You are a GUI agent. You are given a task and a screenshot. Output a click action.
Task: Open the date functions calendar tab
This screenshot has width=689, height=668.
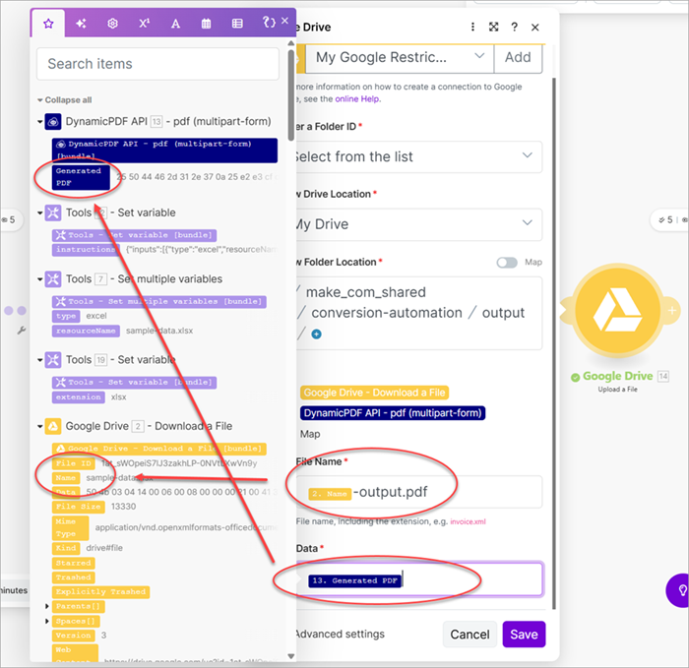(207, 23)
